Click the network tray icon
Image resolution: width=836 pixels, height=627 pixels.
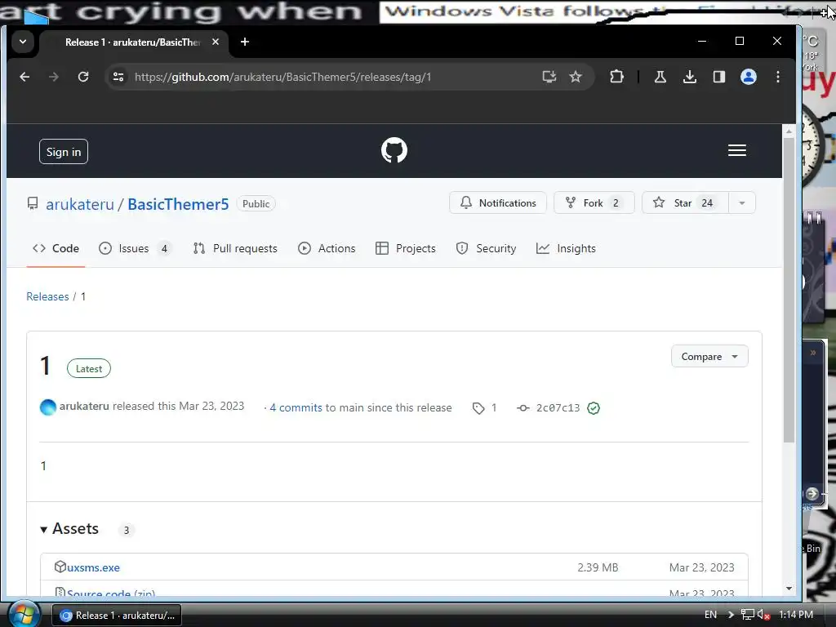pos(748,615)
